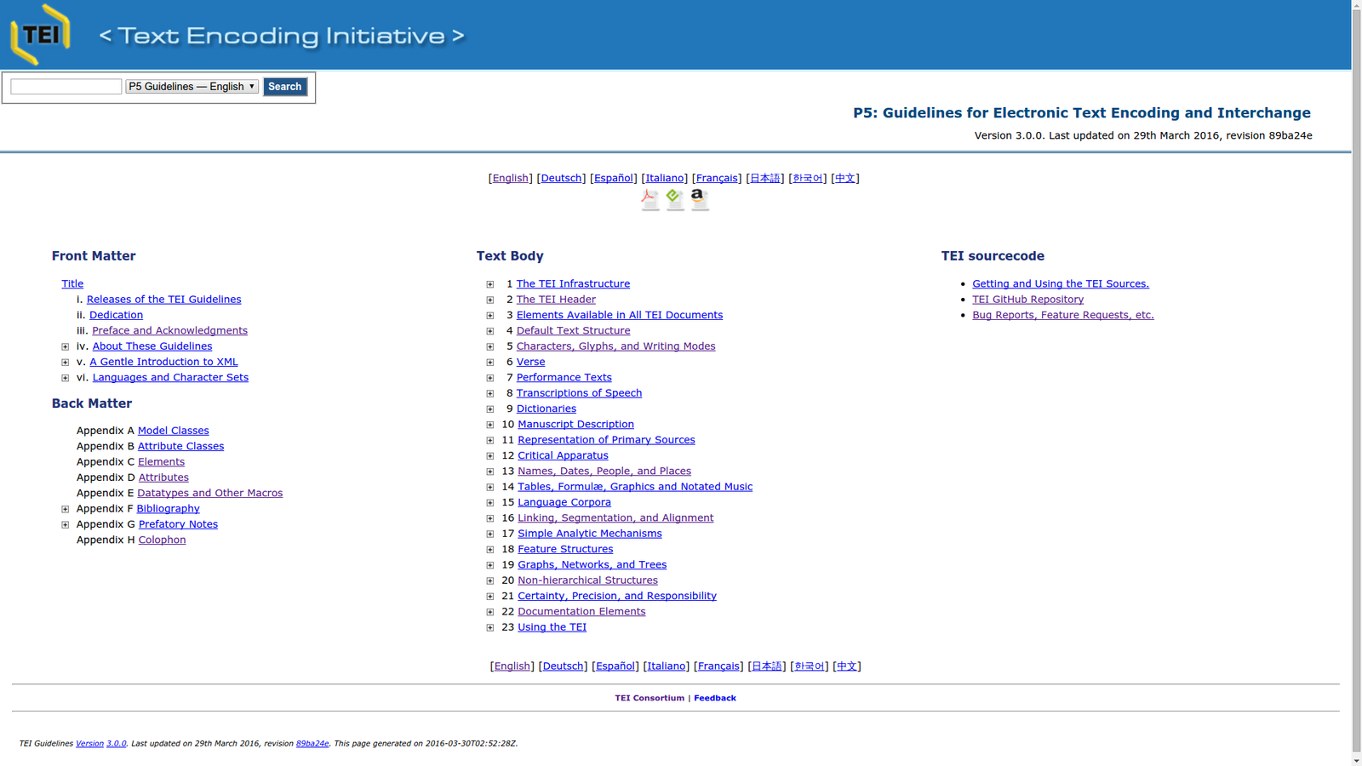
Task: Open the Performance Texts chapter
Action: [x=564, y=378]
